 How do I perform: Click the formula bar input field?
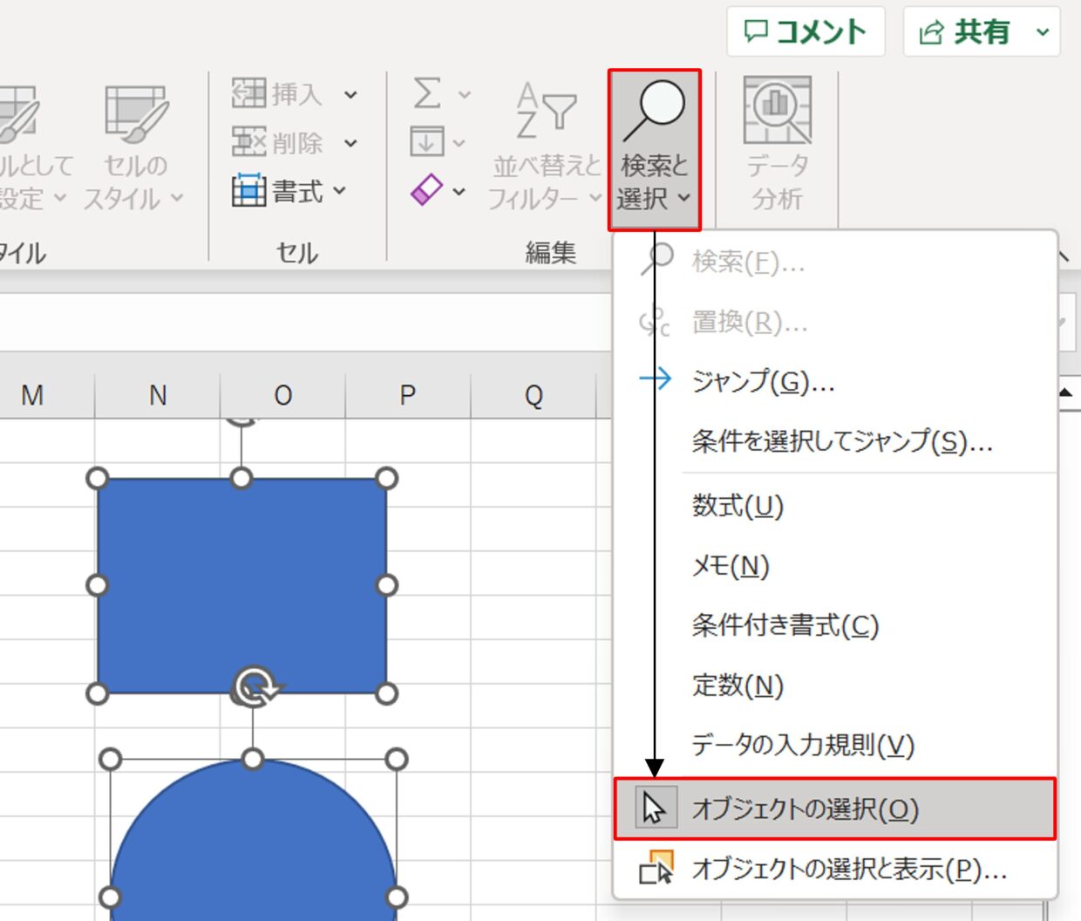pos(305,322)
